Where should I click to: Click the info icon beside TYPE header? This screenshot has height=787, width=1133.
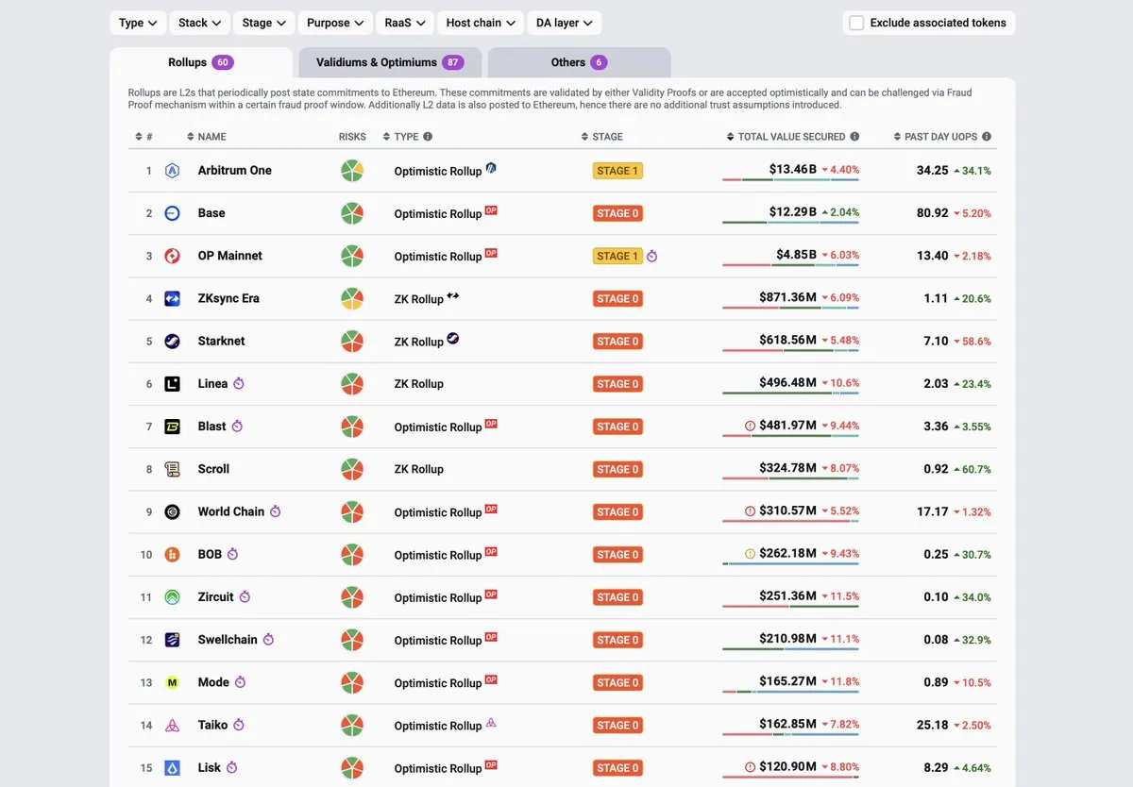(428, 137)
